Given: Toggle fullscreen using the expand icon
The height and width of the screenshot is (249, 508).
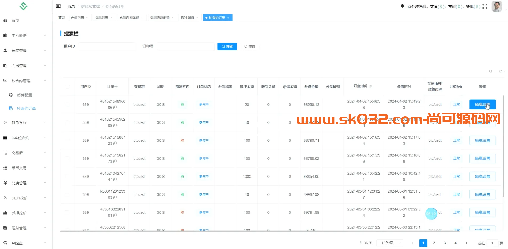Looking at the screenshot, I should [x=485, y=6].
